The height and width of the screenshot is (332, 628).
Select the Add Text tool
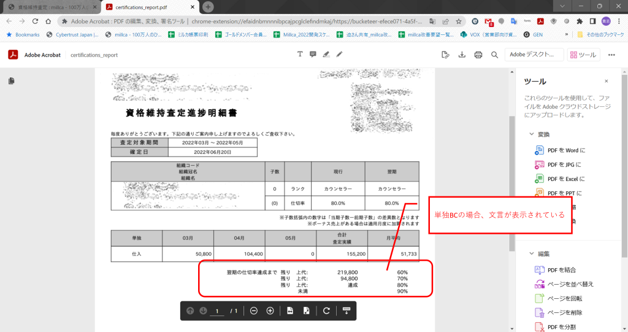click(x=300, y=55)
